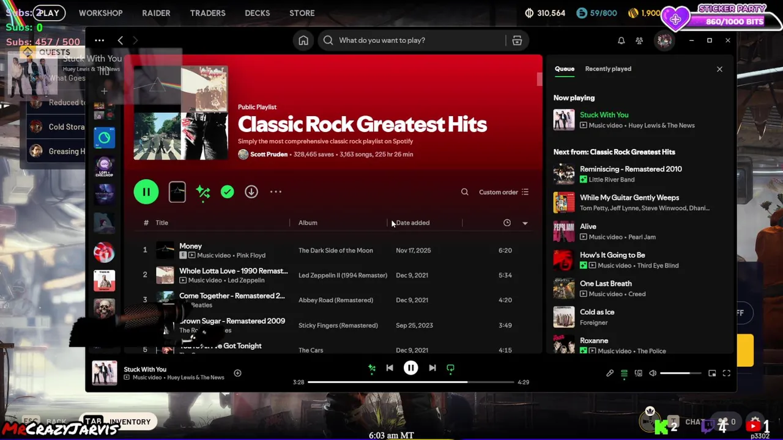Viewport: 783px width, 440px height.
Task: Open Sticky Fingers (Remastered) album link
Action: pos(338,325)
